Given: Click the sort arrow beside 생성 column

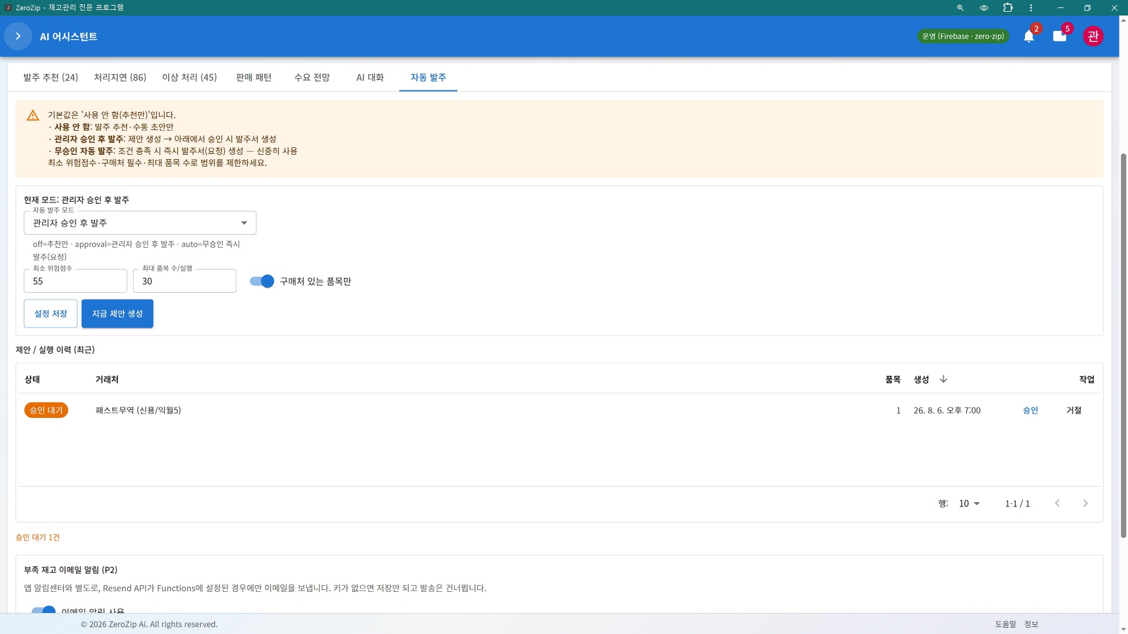Looking at the screenshot, I should tap(943, 380).
